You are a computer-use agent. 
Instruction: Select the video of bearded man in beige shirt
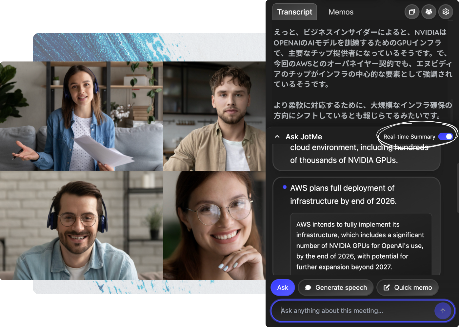[x=214, y=116]
